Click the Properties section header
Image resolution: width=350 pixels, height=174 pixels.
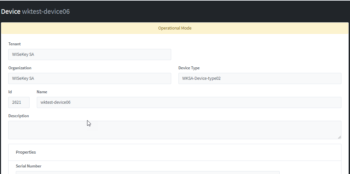pos(26,152)
